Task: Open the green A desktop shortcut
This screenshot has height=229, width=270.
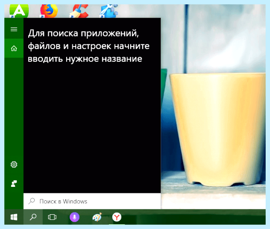Action: [19, 11]
